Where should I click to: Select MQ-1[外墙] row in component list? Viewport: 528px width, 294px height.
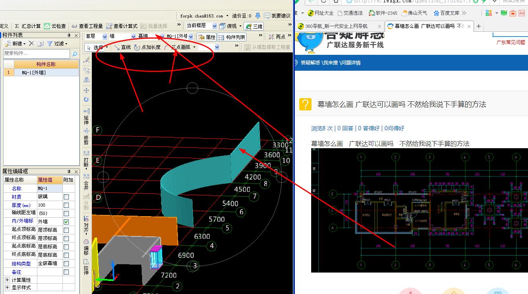pos(41,73)
